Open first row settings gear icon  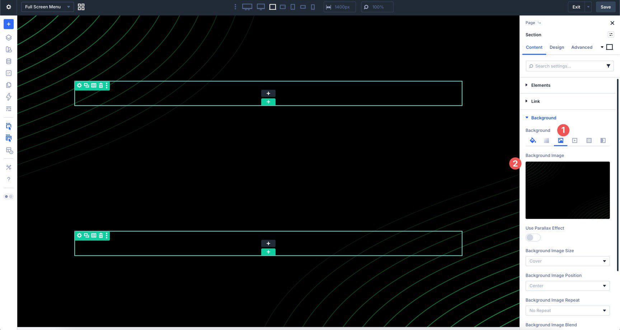click(x=79, y=85)
